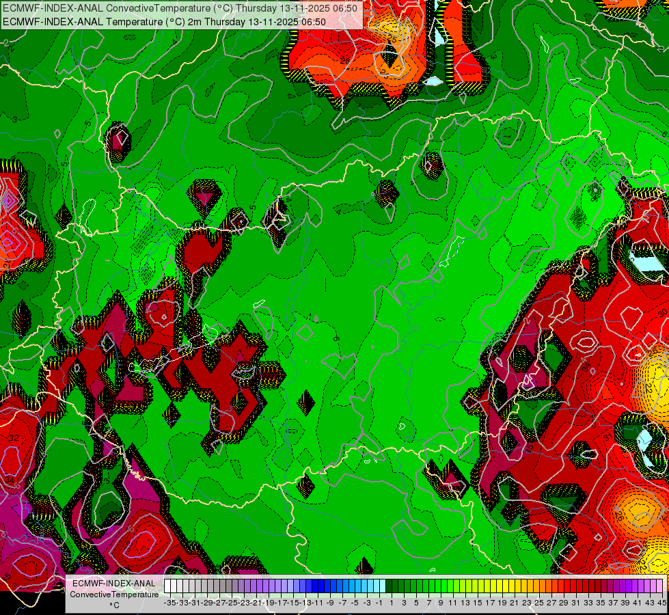Pick the dark green swatch above label 1

pos(389,586)
